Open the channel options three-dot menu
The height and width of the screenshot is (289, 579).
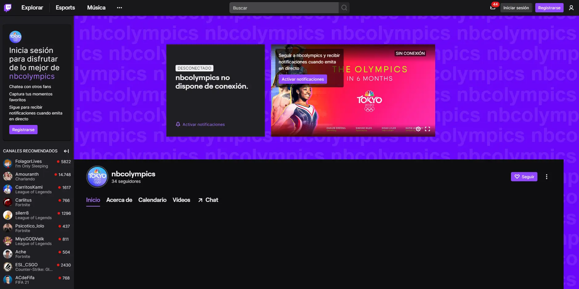click(x=547, y=177)
